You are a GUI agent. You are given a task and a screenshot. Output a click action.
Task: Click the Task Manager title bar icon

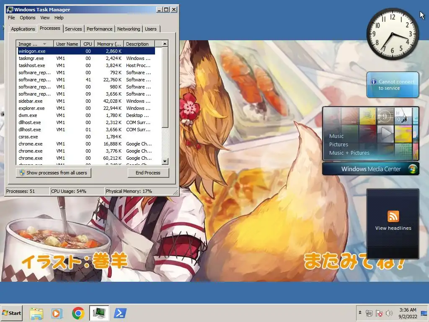point(10,9)
